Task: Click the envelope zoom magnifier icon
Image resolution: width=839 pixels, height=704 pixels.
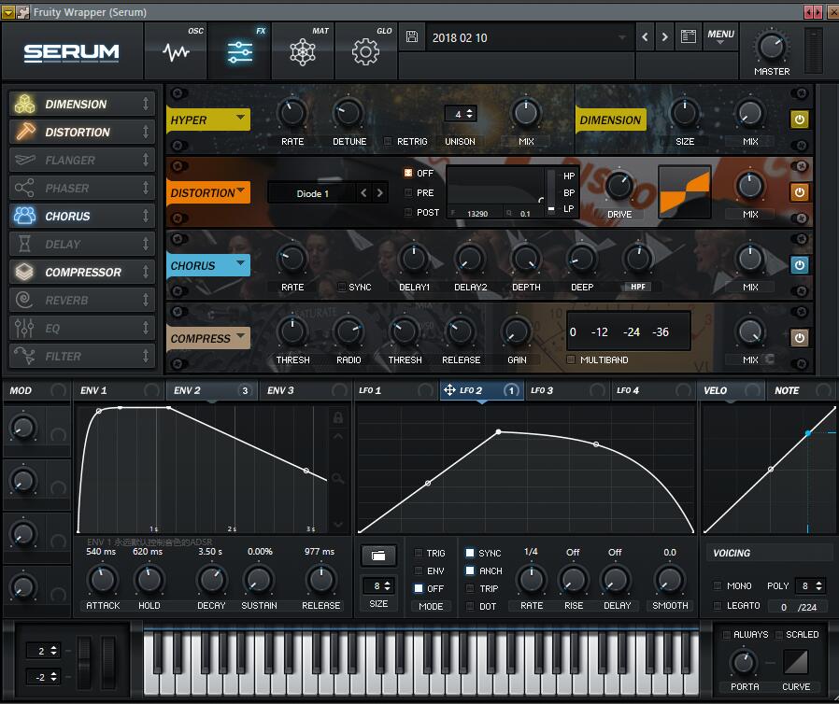Action: pyautogui.click(x=337, y=478)
